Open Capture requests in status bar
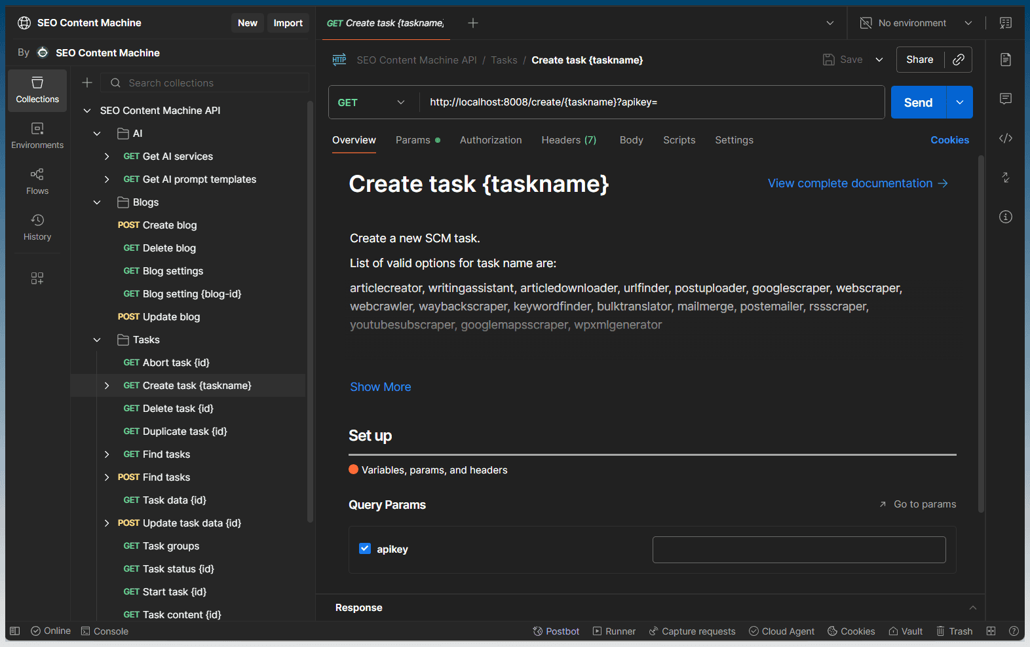This screenshot has width=1030, height=647. coord(692,631)
